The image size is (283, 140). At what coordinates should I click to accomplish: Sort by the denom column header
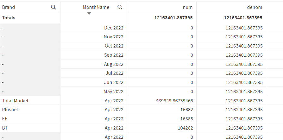[x=255, y=7]
